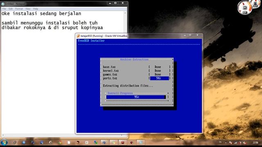Image resolution: width=262 pixels, height=147 pixels.
Task: Click the Overall Progress 95% bar
Action: coord(136,97)
